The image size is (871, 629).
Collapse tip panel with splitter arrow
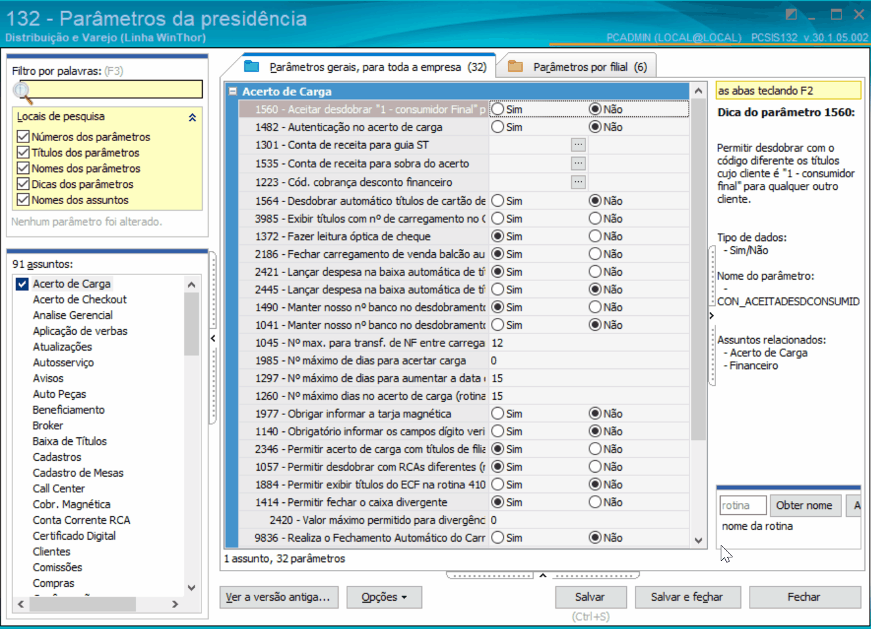712,316
